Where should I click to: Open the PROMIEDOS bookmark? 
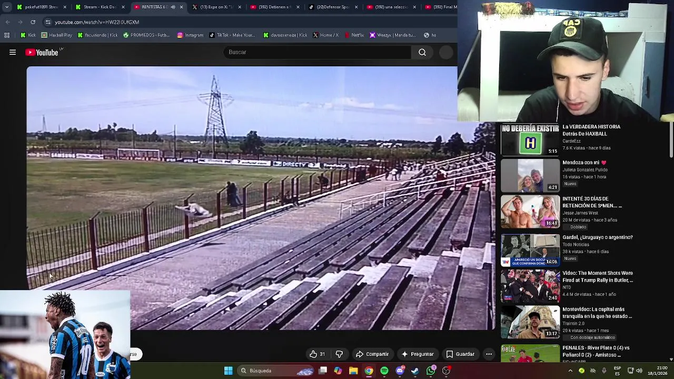tap(146, 35)
